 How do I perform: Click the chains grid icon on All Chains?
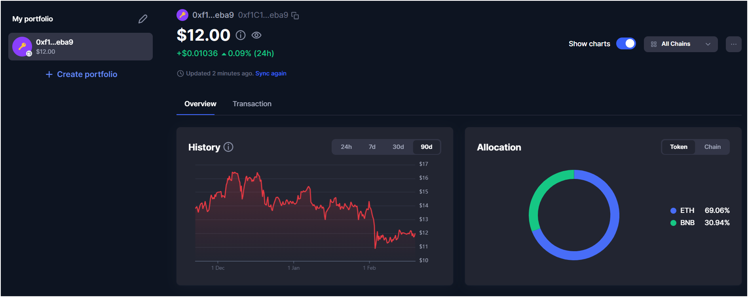pyautogui.click(x=653, y=44)
